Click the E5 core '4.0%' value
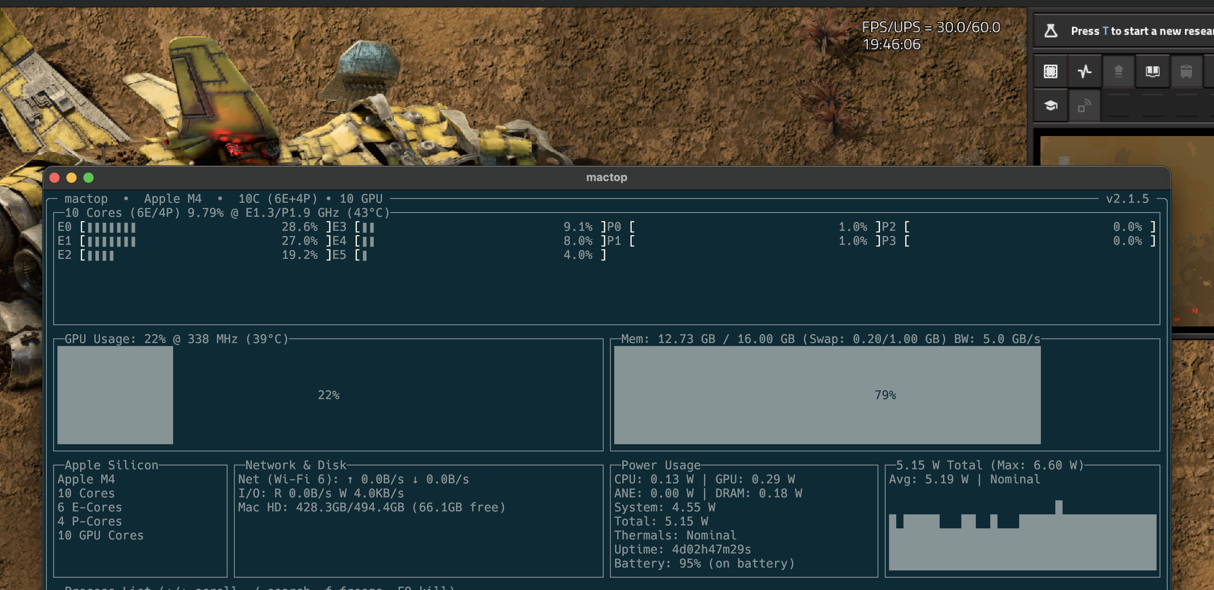The width and height of the screenshot is (1214, 590). 578,255
